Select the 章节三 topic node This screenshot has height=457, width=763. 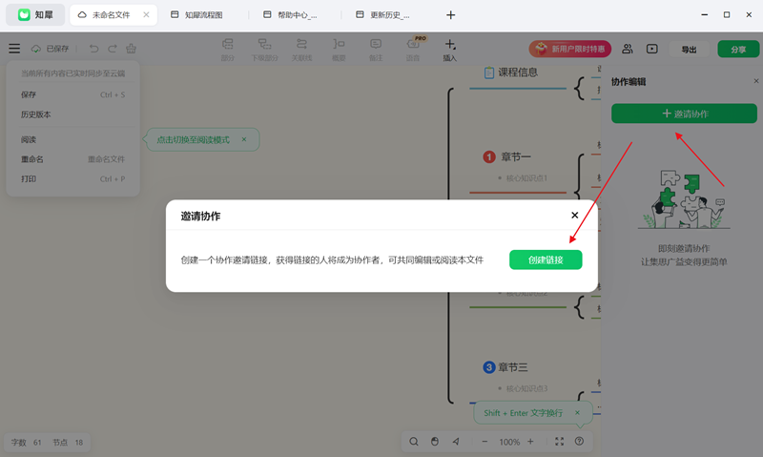tap(513, 367)
